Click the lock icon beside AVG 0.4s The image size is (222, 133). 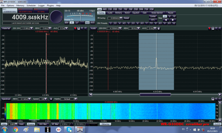(x=158, y=28)
